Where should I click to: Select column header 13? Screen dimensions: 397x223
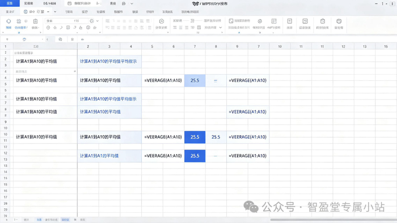365,46
